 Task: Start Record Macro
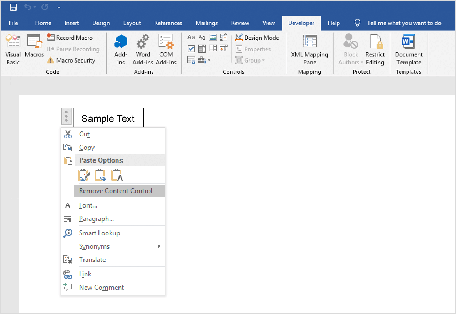click(x=70, y=38)
